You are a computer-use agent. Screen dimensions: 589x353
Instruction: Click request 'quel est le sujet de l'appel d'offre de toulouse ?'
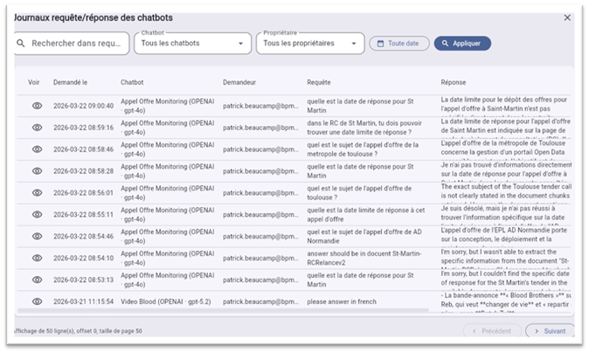[x=359, y=193]
